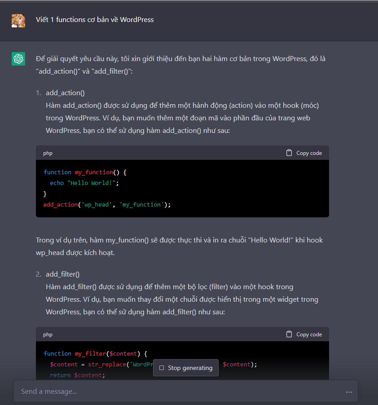Copy code of the my_filter example

(304, 334)
